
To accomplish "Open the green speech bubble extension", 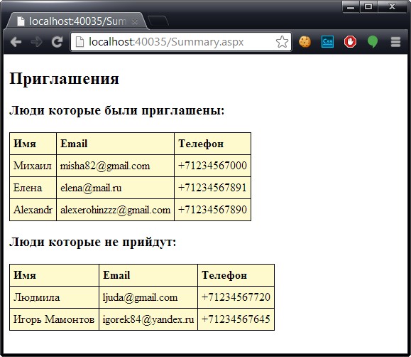I will [x=373, y=42].
